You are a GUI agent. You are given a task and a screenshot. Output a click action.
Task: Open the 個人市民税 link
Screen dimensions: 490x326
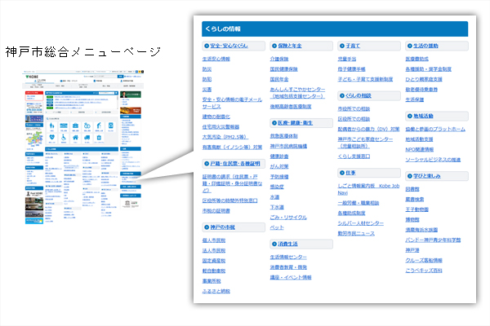[214, 240]
